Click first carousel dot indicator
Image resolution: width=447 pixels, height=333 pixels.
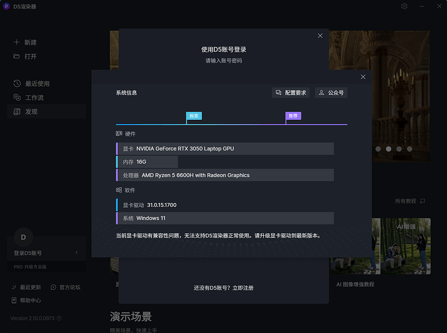click(x=378, y=149)
